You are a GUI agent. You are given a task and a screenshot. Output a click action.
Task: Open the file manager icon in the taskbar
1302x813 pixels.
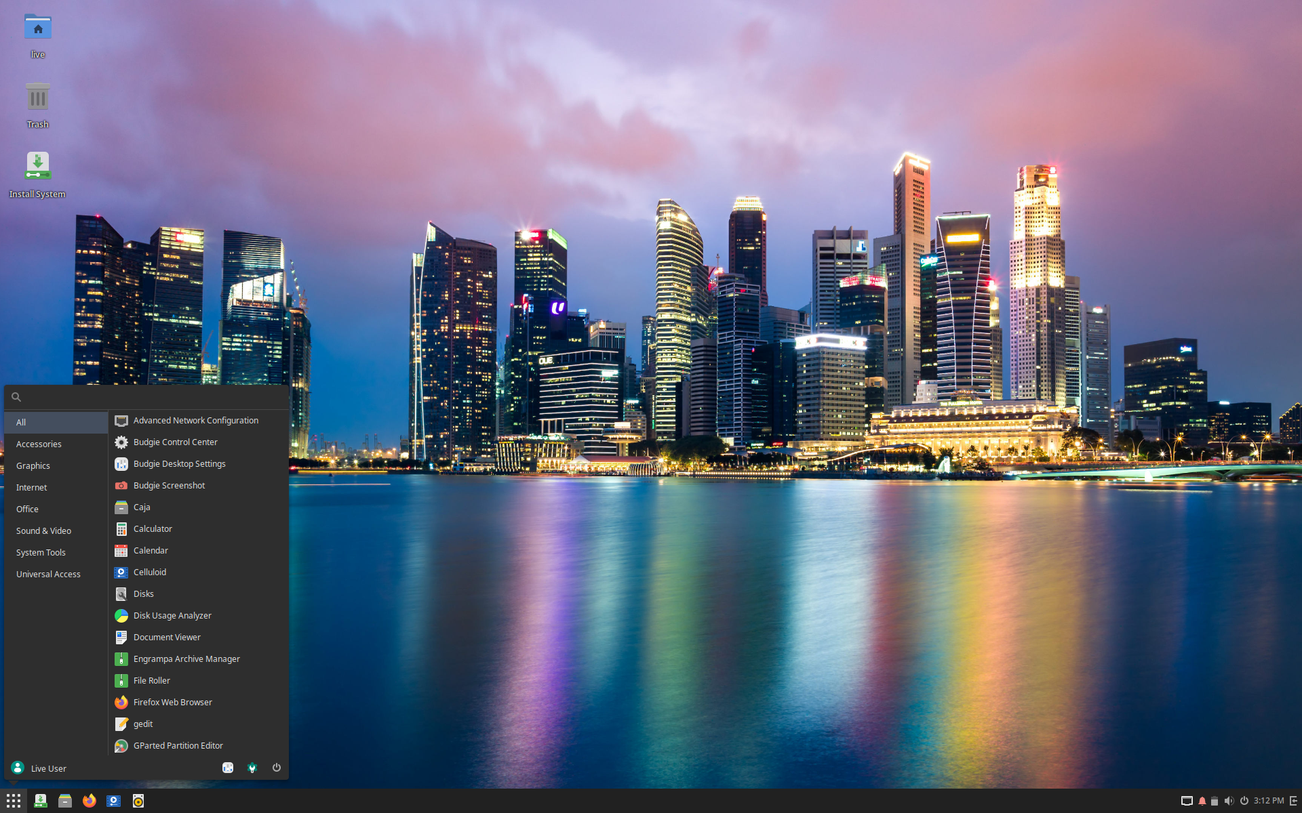pyautogui.click(x=65, y=801)
